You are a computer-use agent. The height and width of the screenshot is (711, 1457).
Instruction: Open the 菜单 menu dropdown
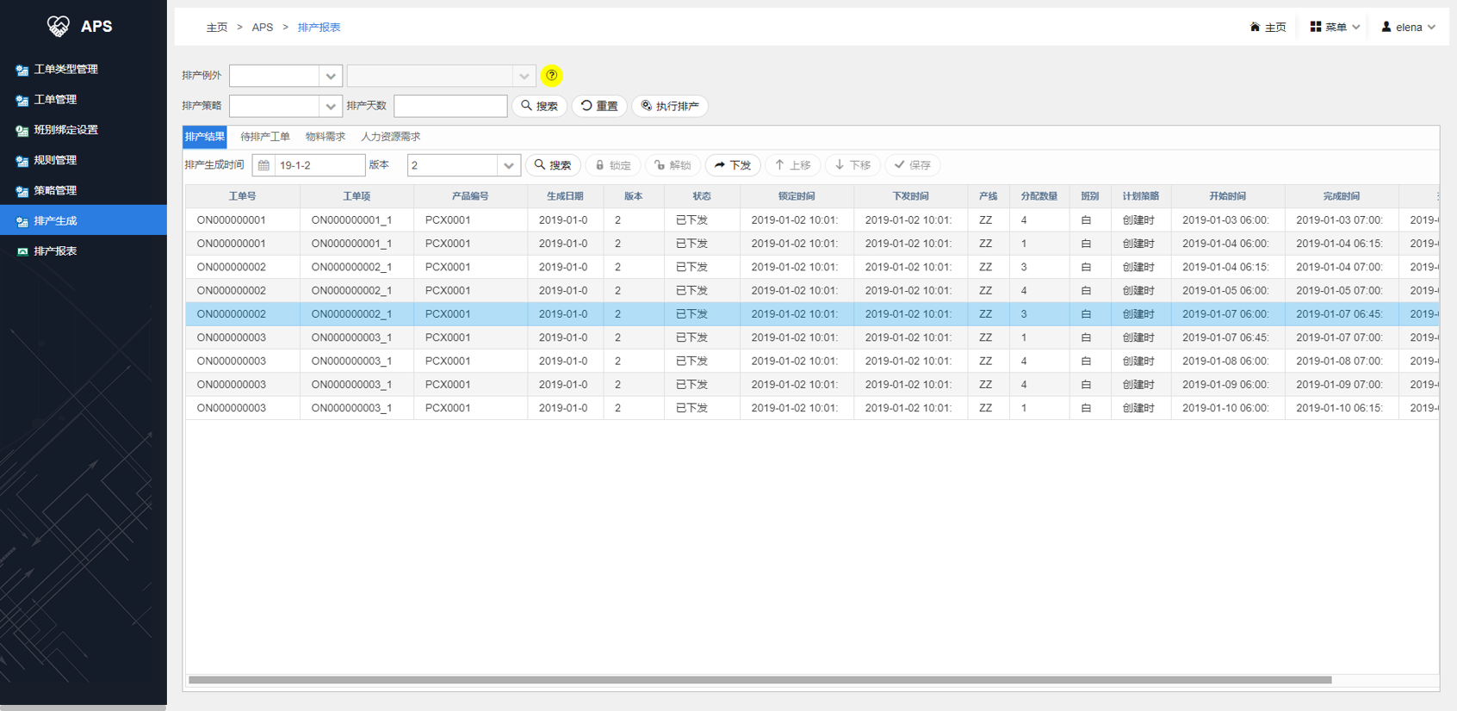click(1335, 28)
